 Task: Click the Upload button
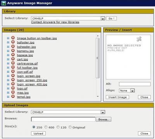click(38, 133)
